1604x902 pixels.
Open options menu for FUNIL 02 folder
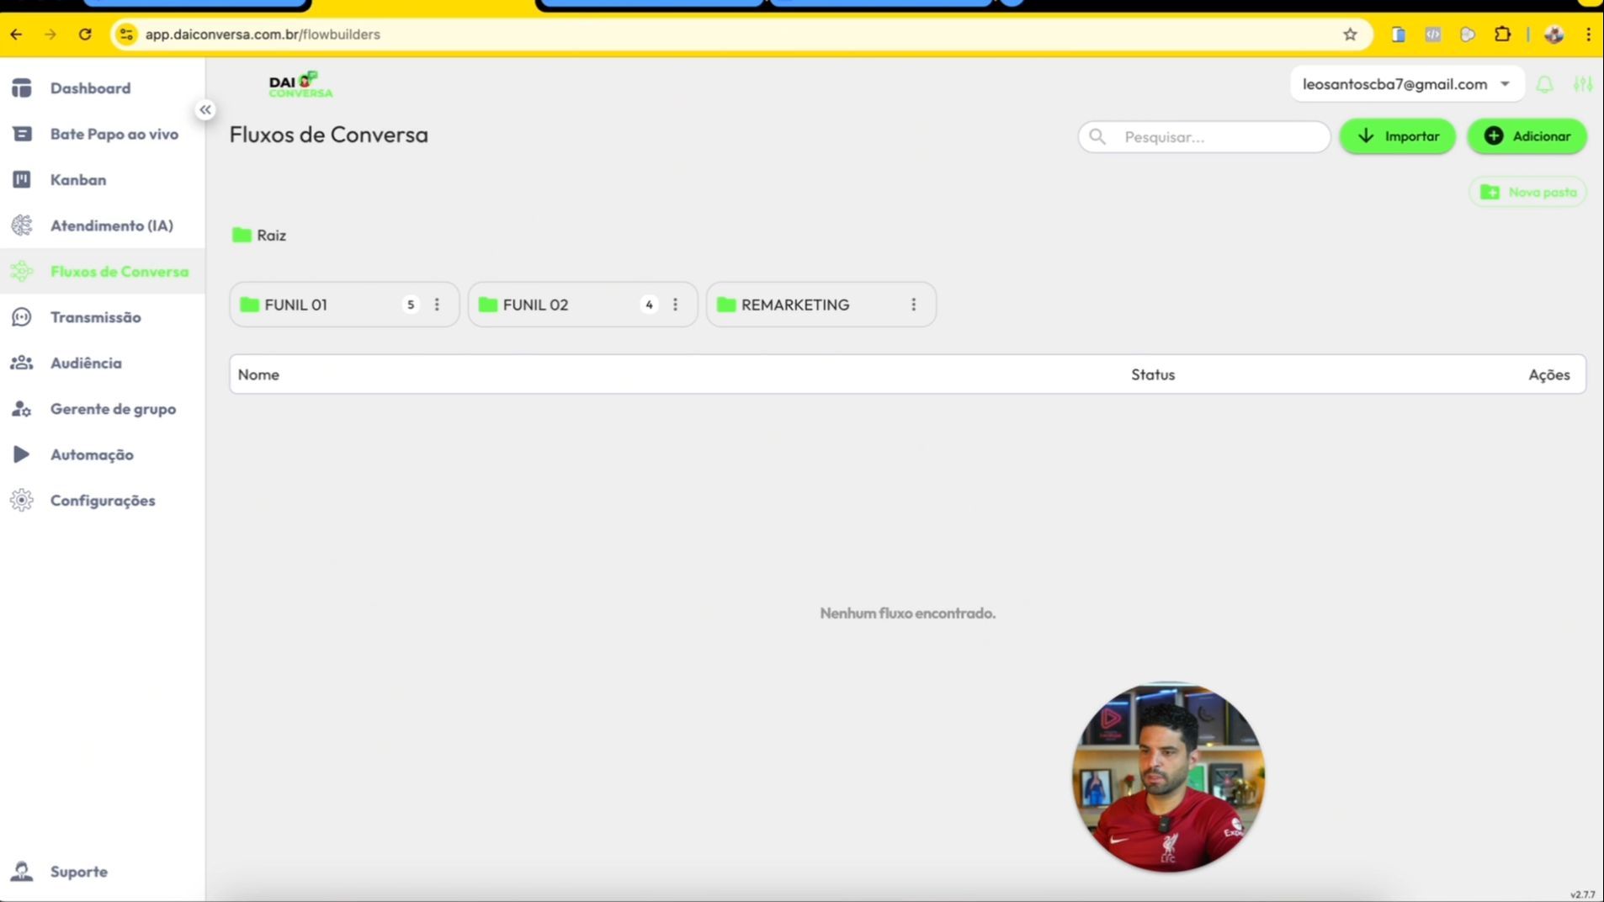click(675, 305)
